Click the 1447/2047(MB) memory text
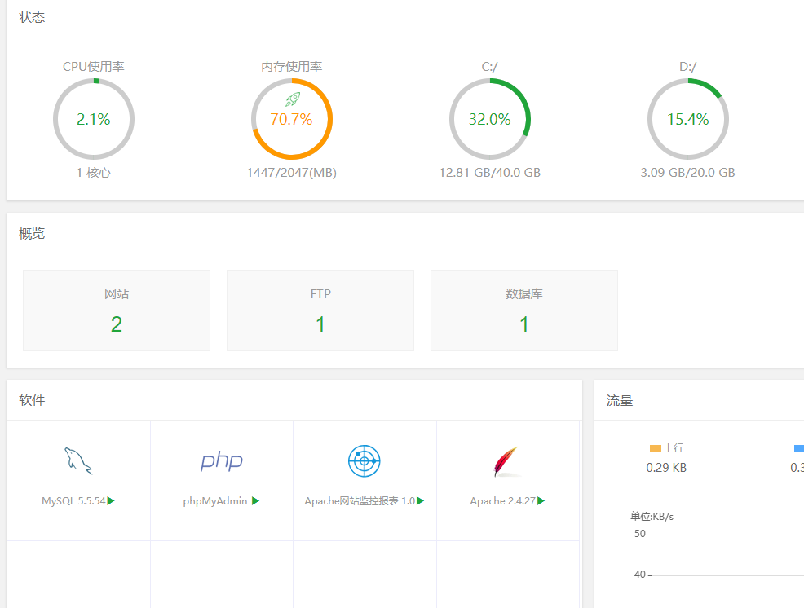This screenshot has height=608, width=804. pos(292,173)
